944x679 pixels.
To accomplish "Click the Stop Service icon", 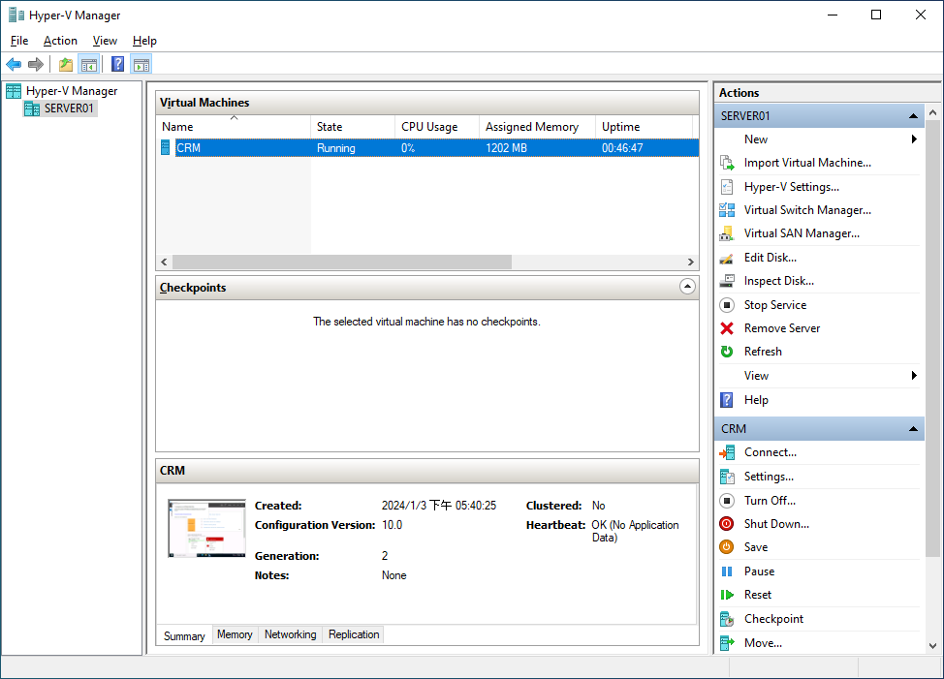I will coord(727,305).
